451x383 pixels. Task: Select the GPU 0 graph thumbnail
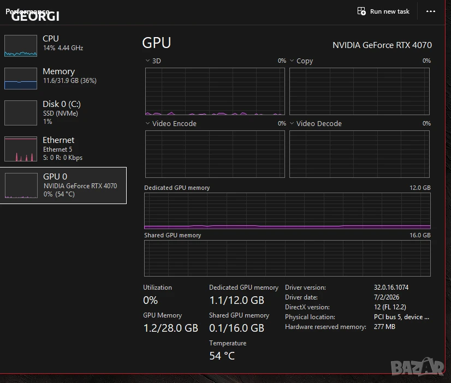[21, 185]
